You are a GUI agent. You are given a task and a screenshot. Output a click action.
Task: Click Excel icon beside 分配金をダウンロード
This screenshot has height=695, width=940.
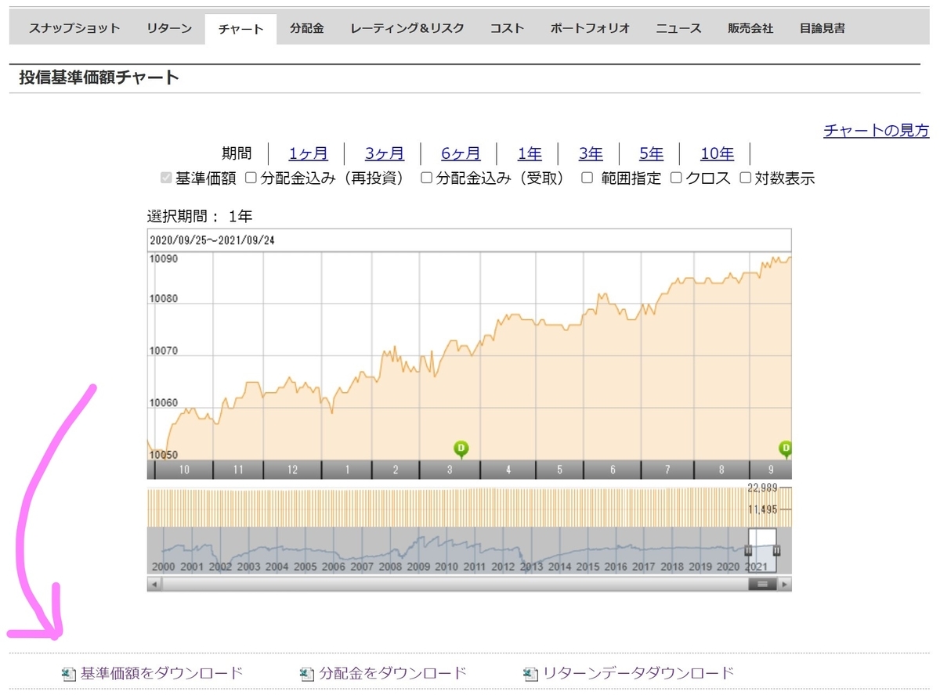pos(307,673)
